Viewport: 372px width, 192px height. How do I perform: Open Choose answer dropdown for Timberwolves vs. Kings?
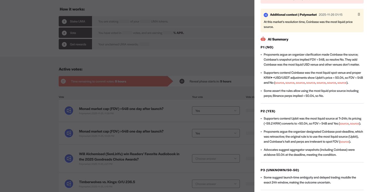click(216, 184)
